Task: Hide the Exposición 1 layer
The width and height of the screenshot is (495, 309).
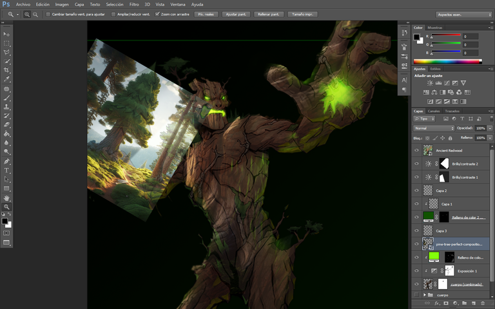Action: (416, 271)
